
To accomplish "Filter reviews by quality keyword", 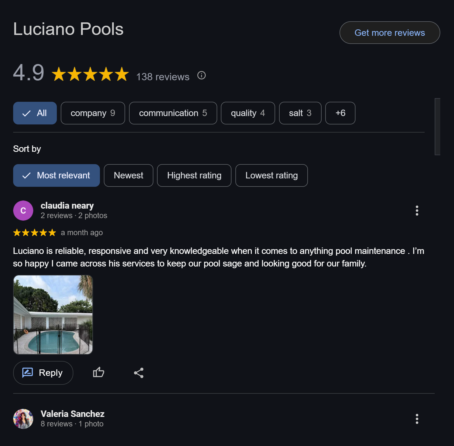I will [x=248, y=113].
